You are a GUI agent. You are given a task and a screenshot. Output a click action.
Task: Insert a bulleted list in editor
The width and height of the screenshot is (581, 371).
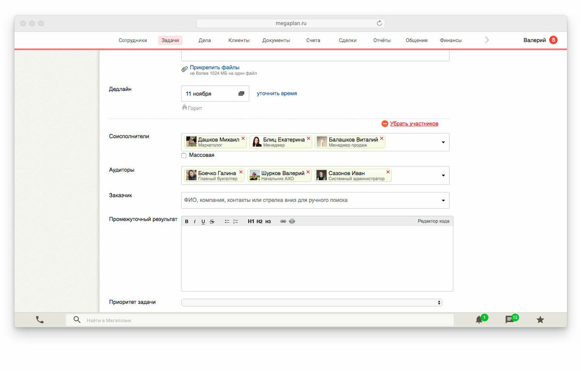click(x=227, y=222)
